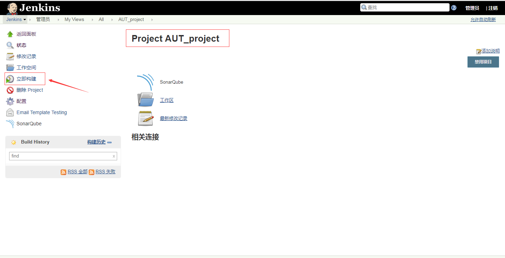Go to 返回面板 in the sidebar
Screen dimensions: 505x258
(26, 34)
